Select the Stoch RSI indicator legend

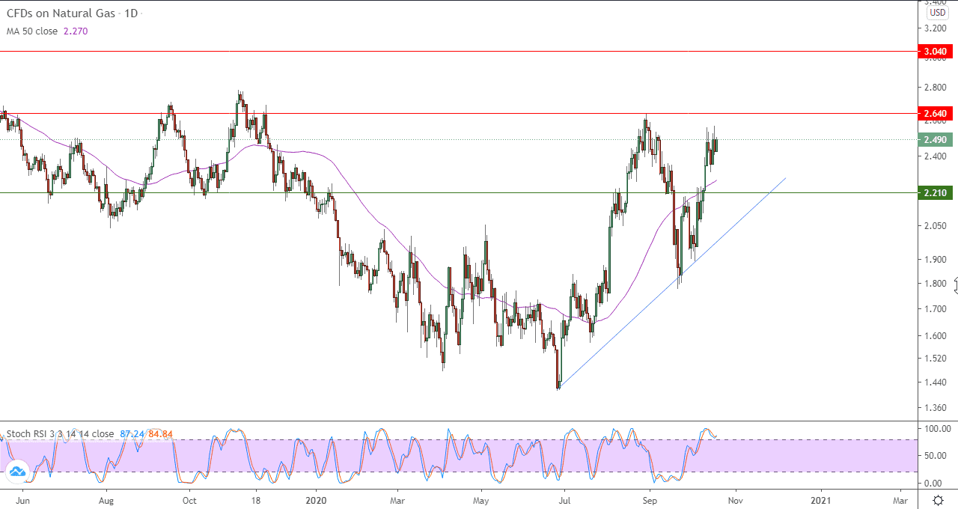pyautogui.click(x=61, y=433)
